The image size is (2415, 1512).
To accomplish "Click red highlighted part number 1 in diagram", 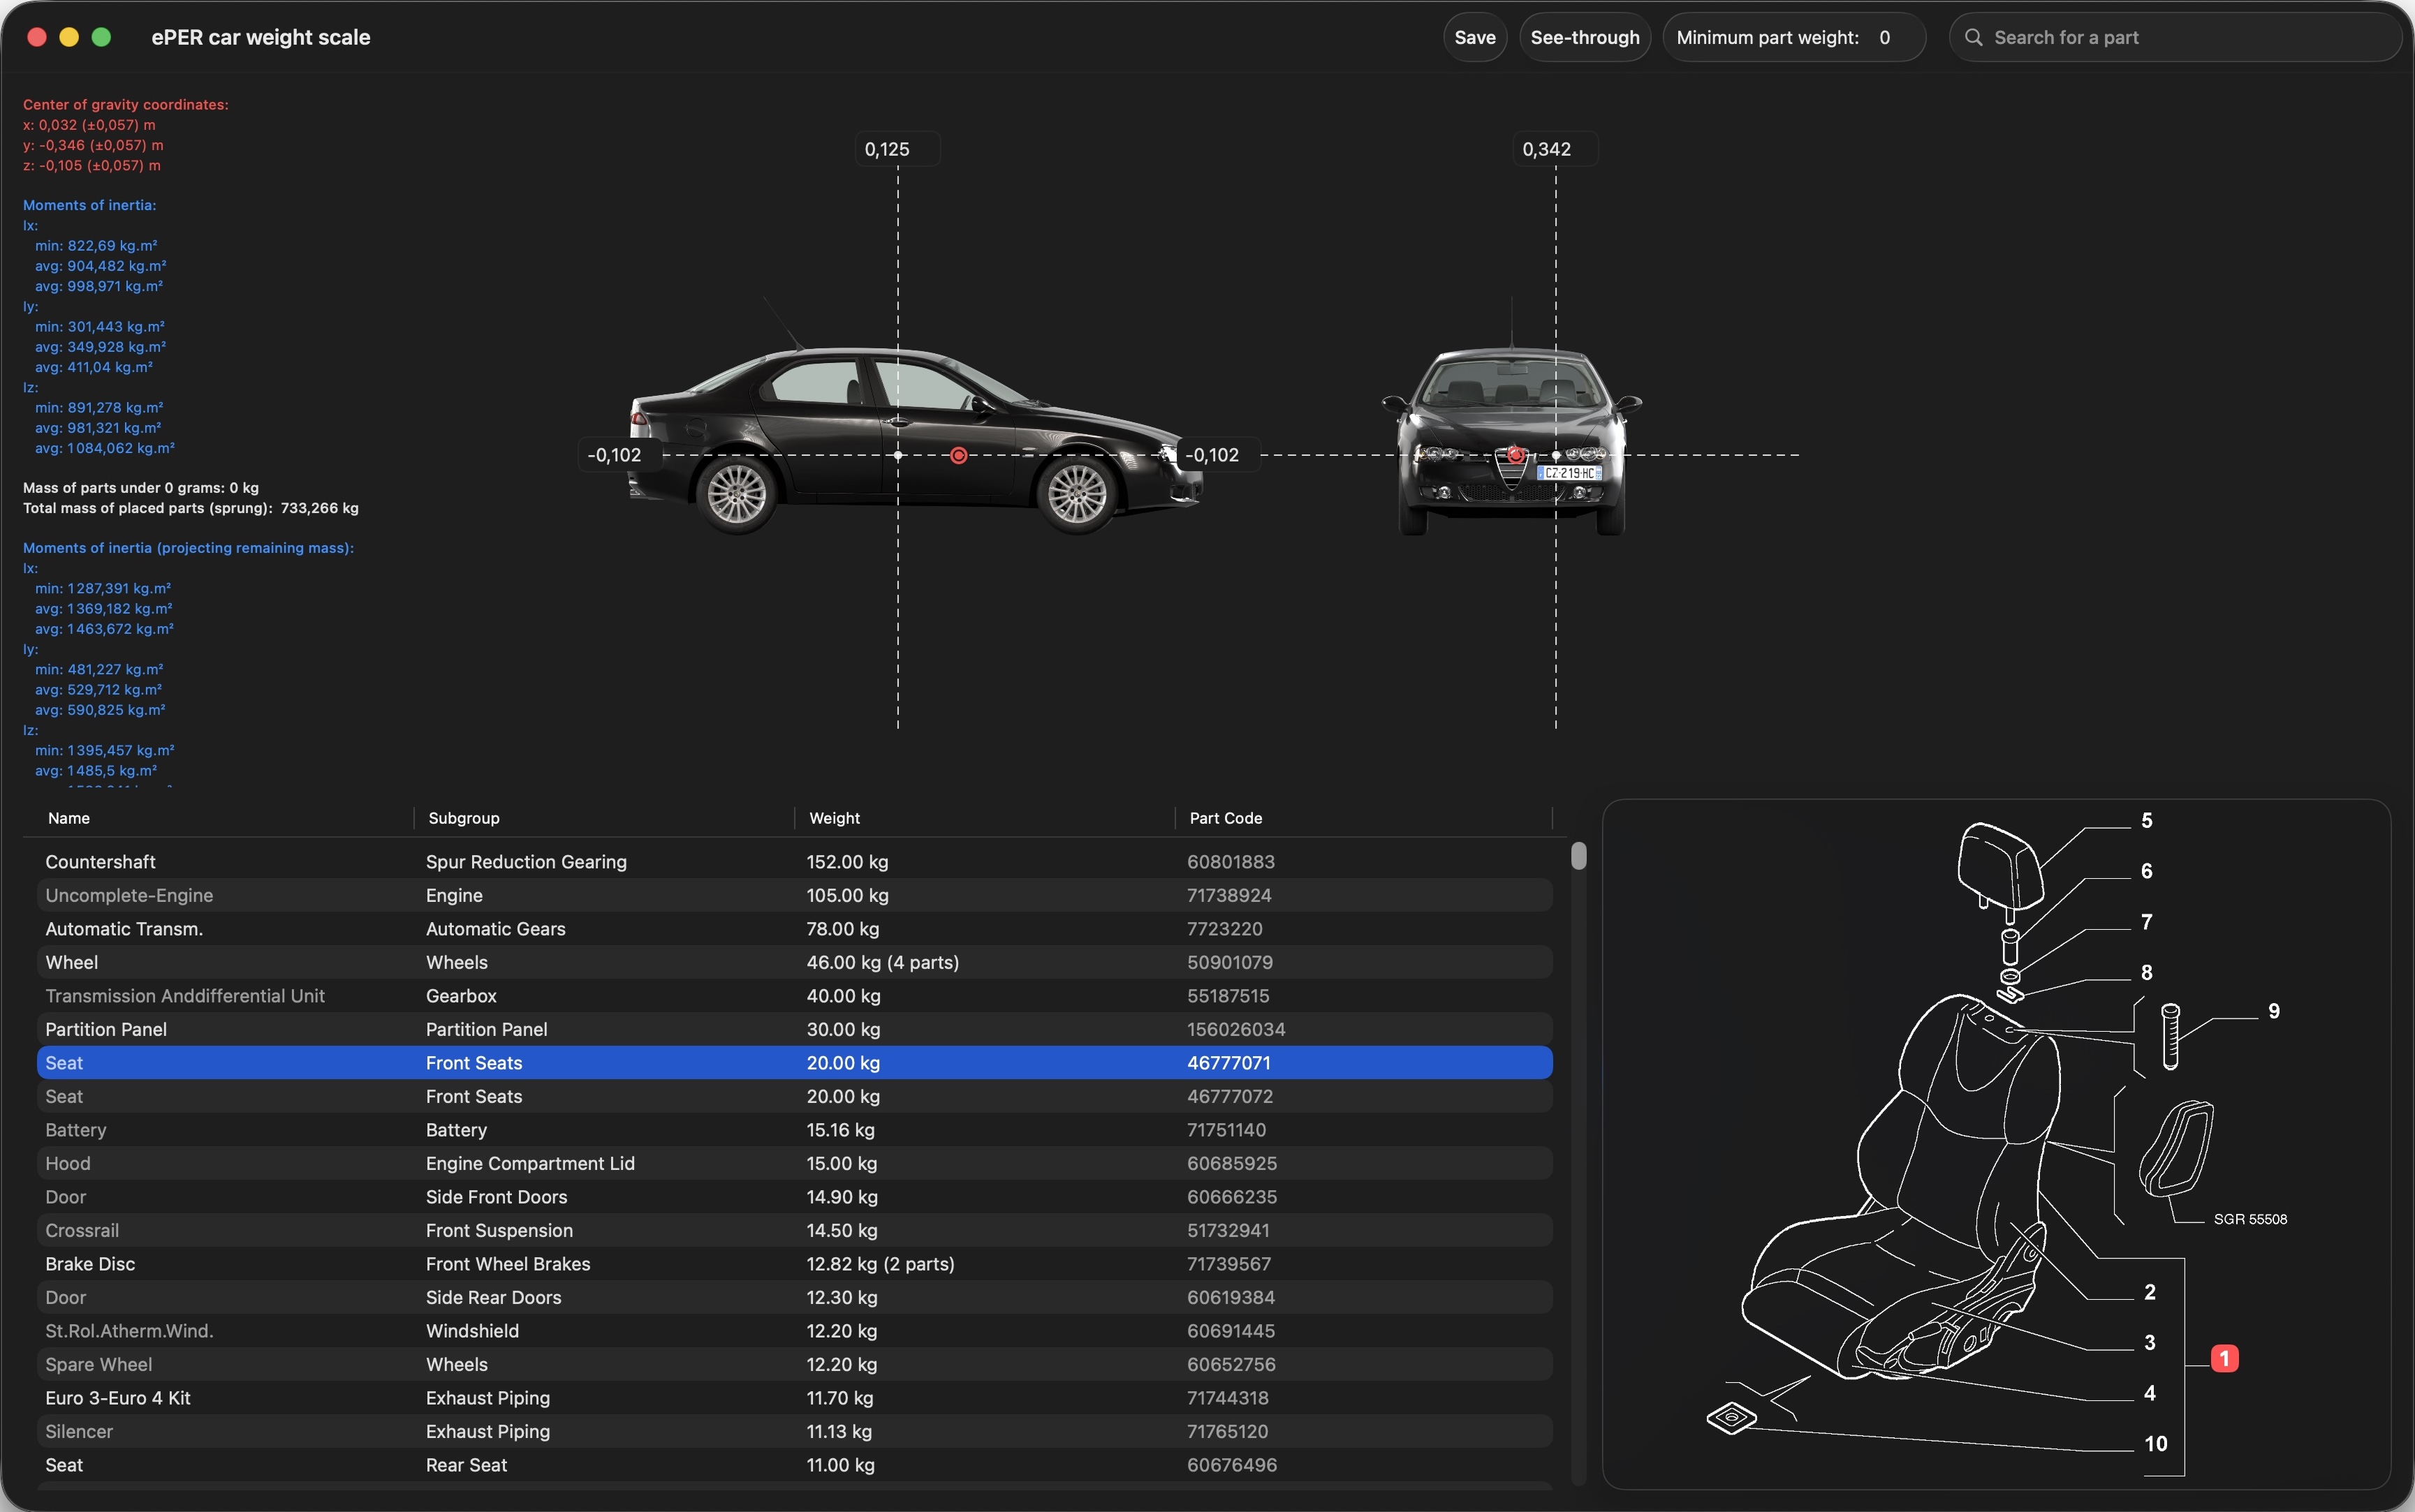I will coord(2224,1358).
